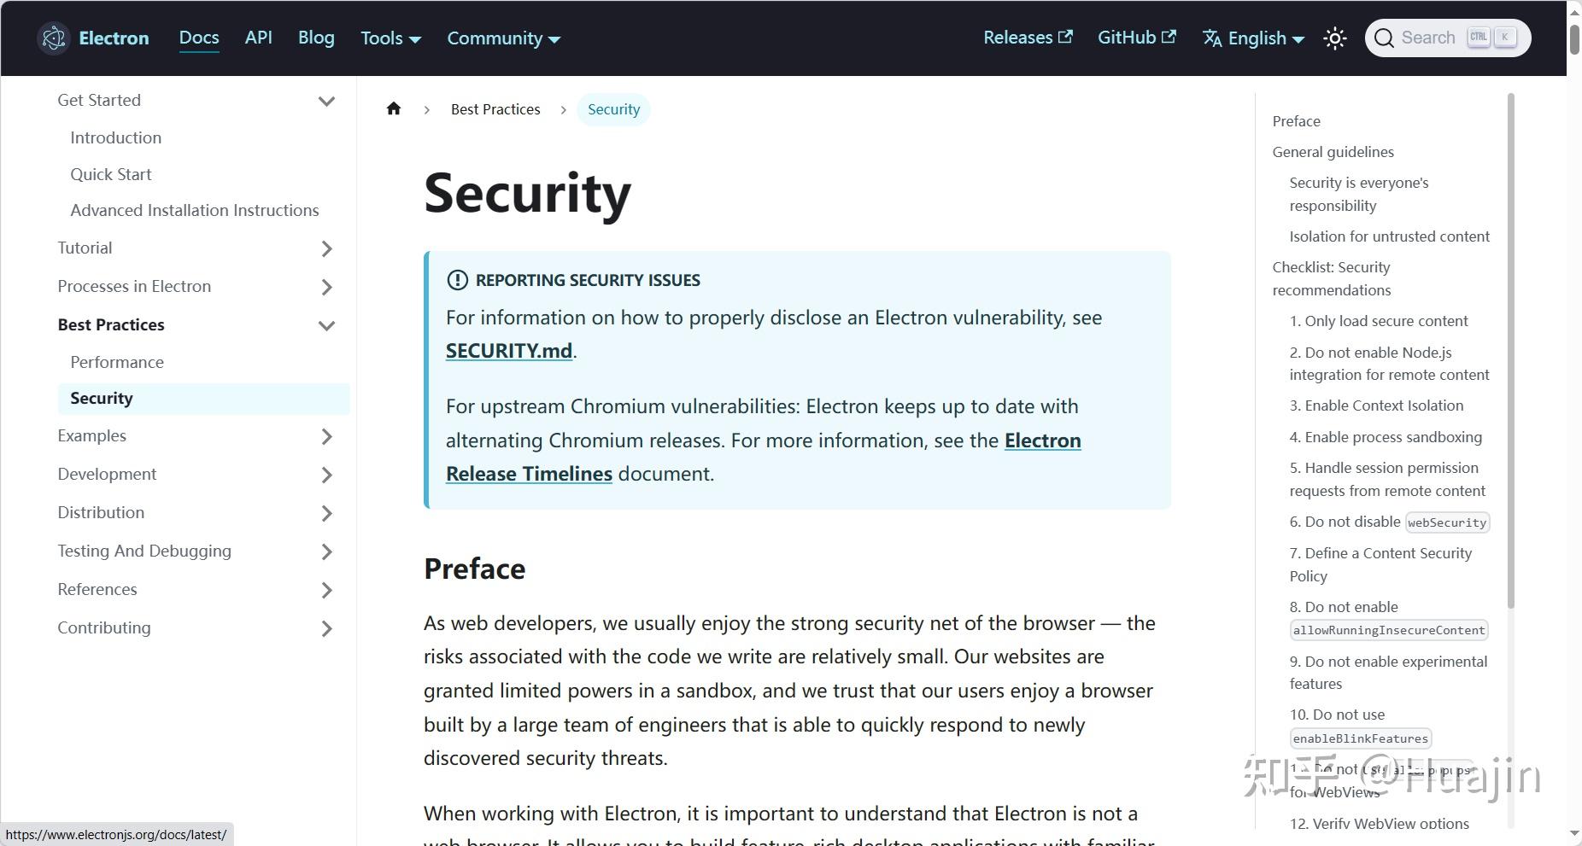Expand the Tutorial sidebar section
Viewport: 1582px width, 846px height.
pyautogui.click(x=326, y=248)
